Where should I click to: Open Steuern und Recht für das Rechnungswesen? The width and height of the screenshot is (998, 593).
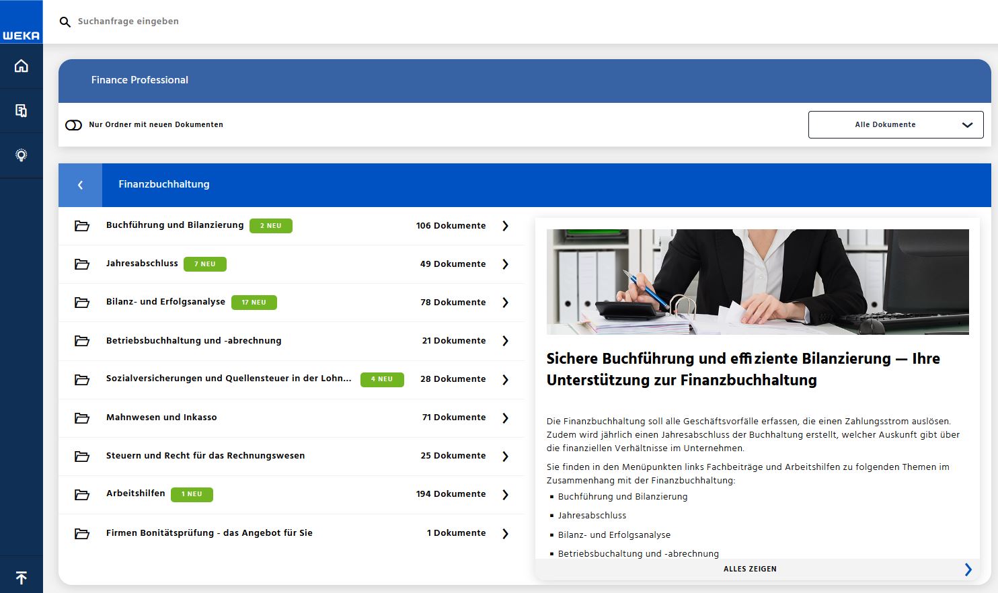pos(205,456)
